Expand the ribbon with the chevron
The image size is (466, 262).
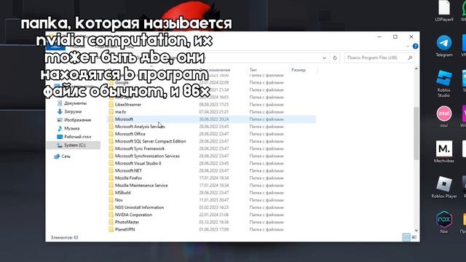coord(408,47)
